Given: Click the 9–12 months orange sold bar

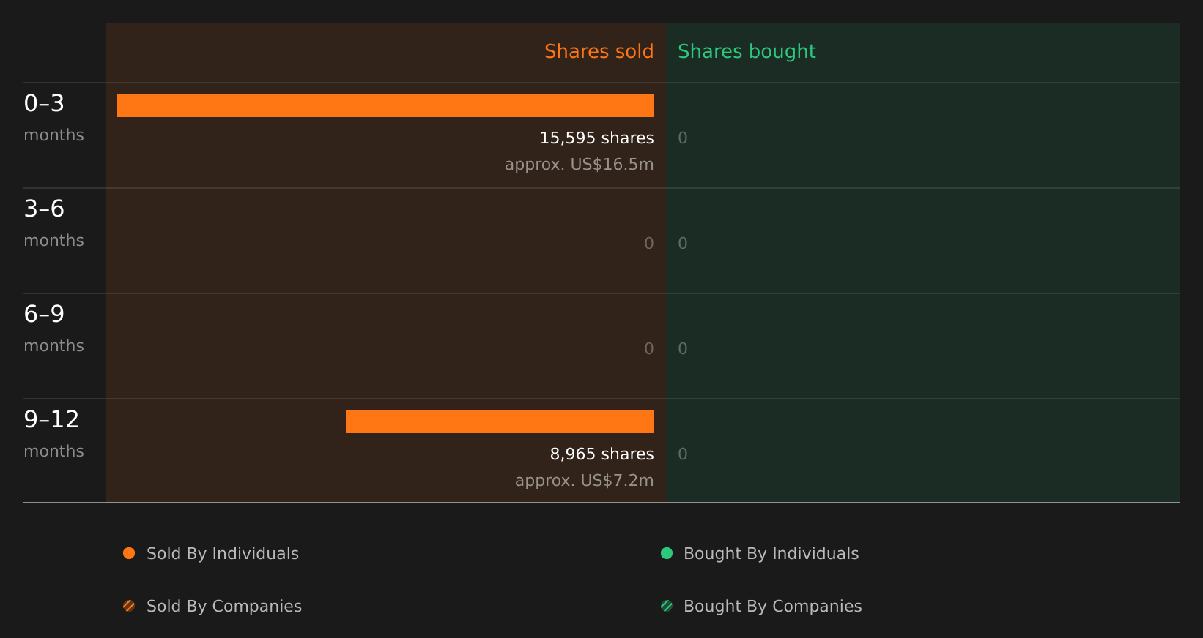Looking at the screenshot, I should click(500, 421).
